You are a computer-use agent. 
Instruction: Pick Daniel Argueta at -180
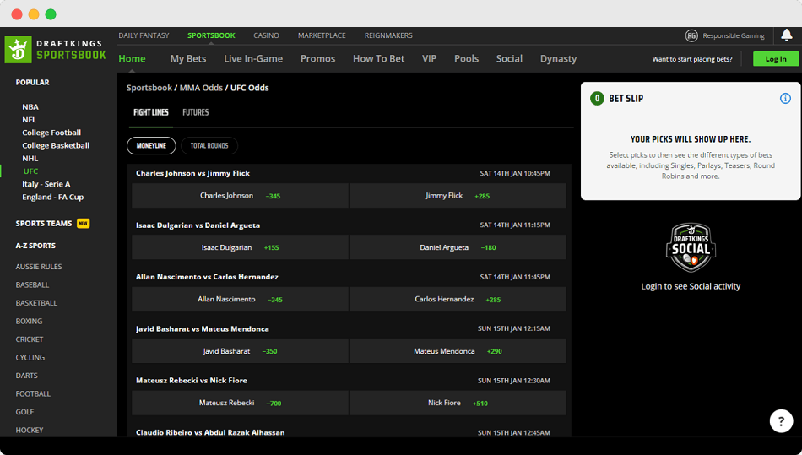458,247
